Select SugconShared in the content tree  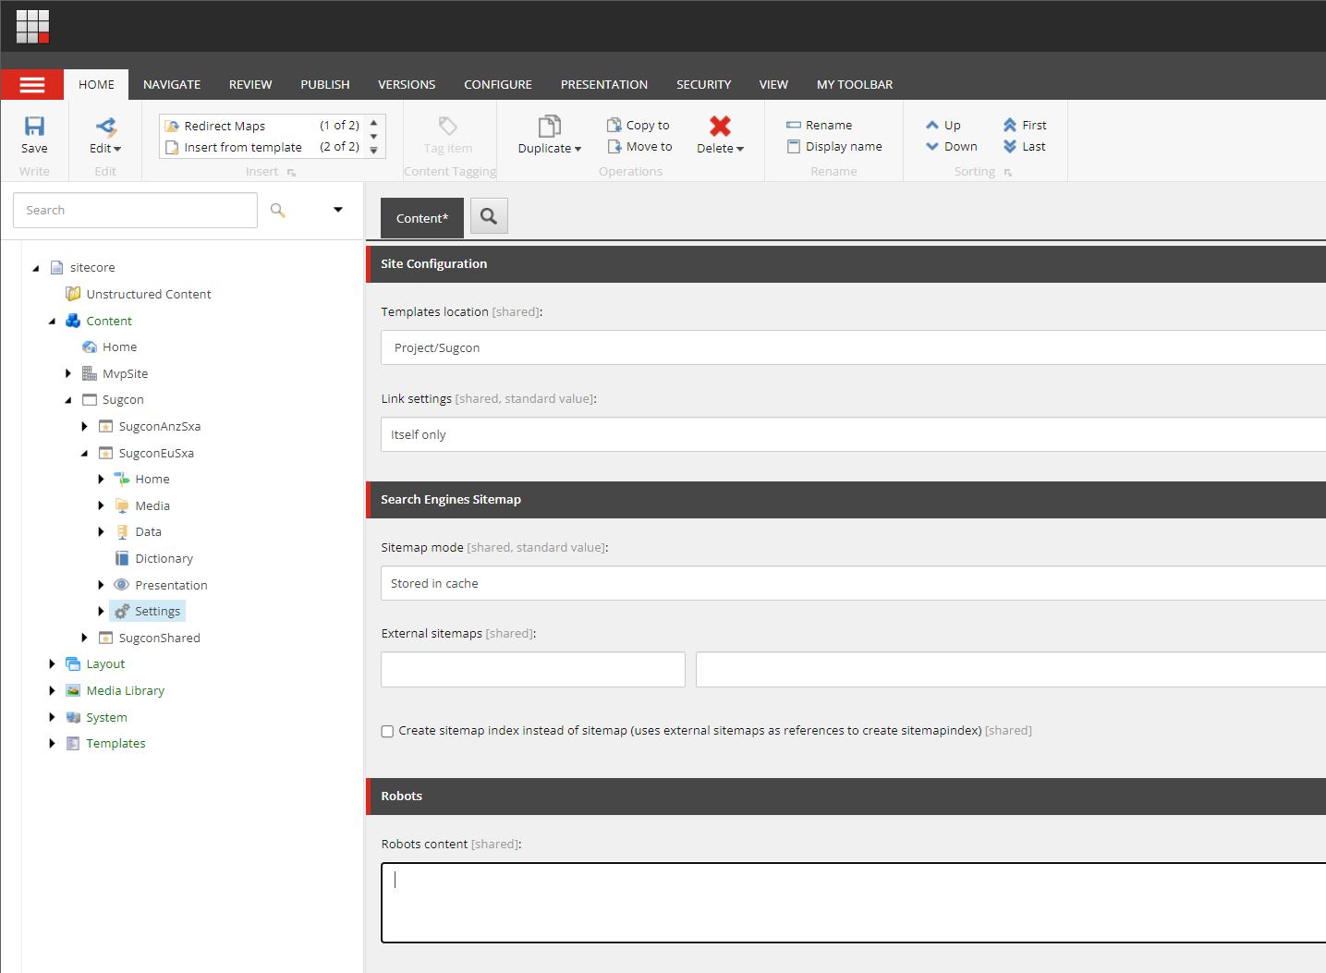(159, 638)
